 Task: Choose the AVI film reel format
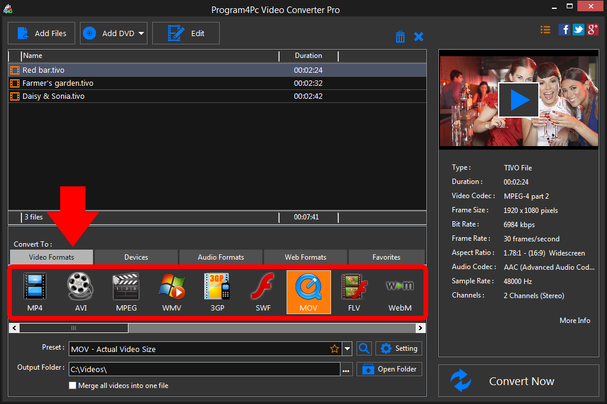(81, 292)
